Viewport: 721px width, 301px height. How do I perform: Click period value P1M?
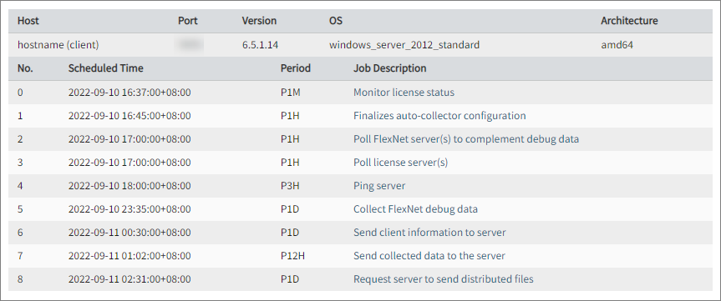(291, 93)
